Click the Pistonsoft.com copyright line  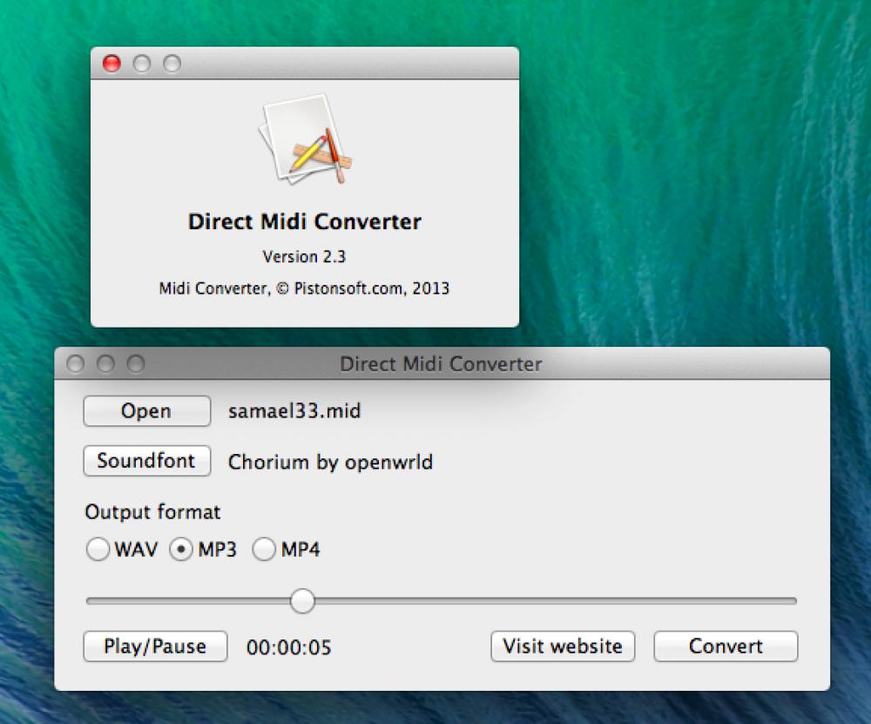pos(304,288)
